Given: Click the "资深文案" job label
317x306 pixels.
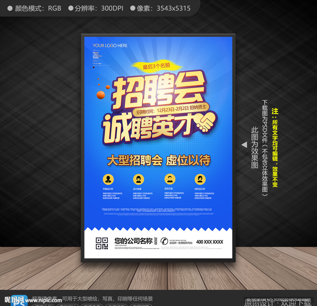Looking at the screenshot, I should 168,188.
